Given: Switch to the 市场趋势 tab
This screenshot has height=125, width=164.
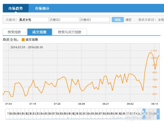Looking at the screenshot, I should pos(16,8).
